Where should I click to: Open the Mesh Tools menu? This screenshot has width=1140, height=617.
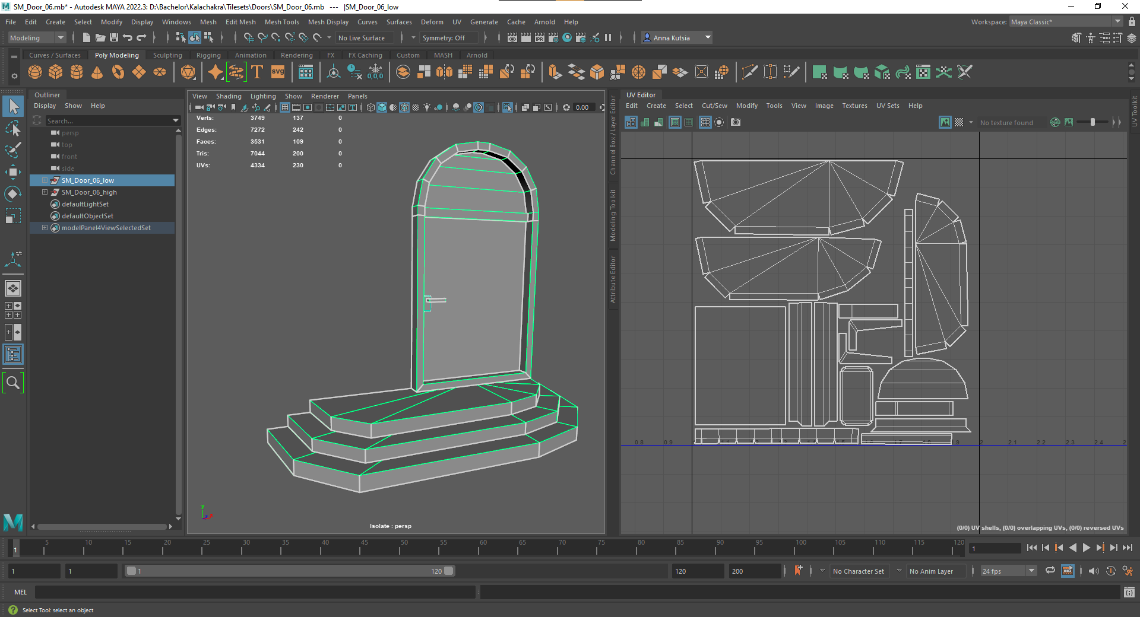point(281,22)
